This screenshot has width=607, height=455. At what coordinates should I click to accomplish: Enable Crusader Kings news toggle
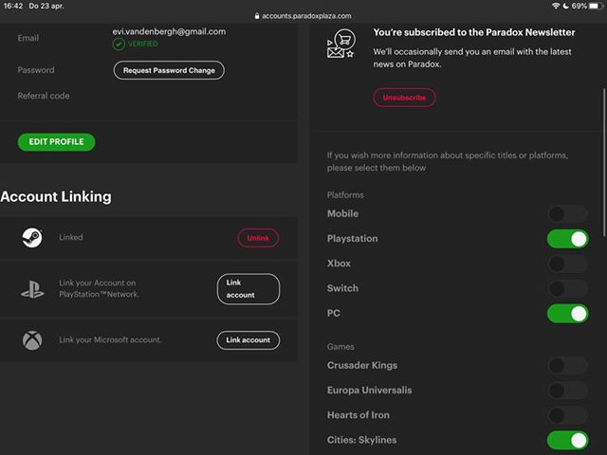[567, 366]
